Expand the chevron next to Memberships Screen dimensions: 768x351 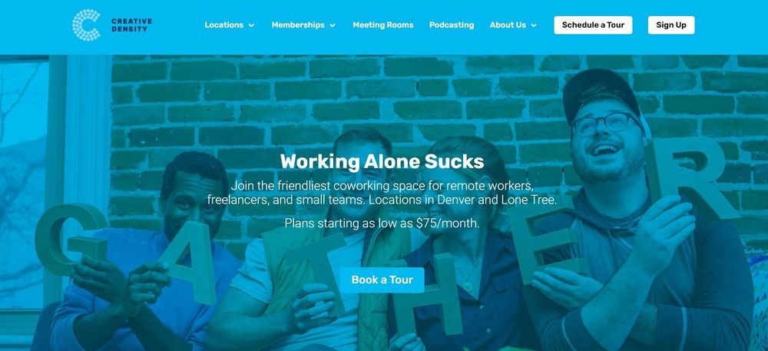(x=333, y=25)
